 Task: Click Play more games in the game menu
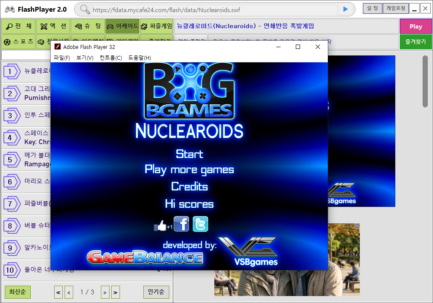pyautogui.click(x=189, y=170)
